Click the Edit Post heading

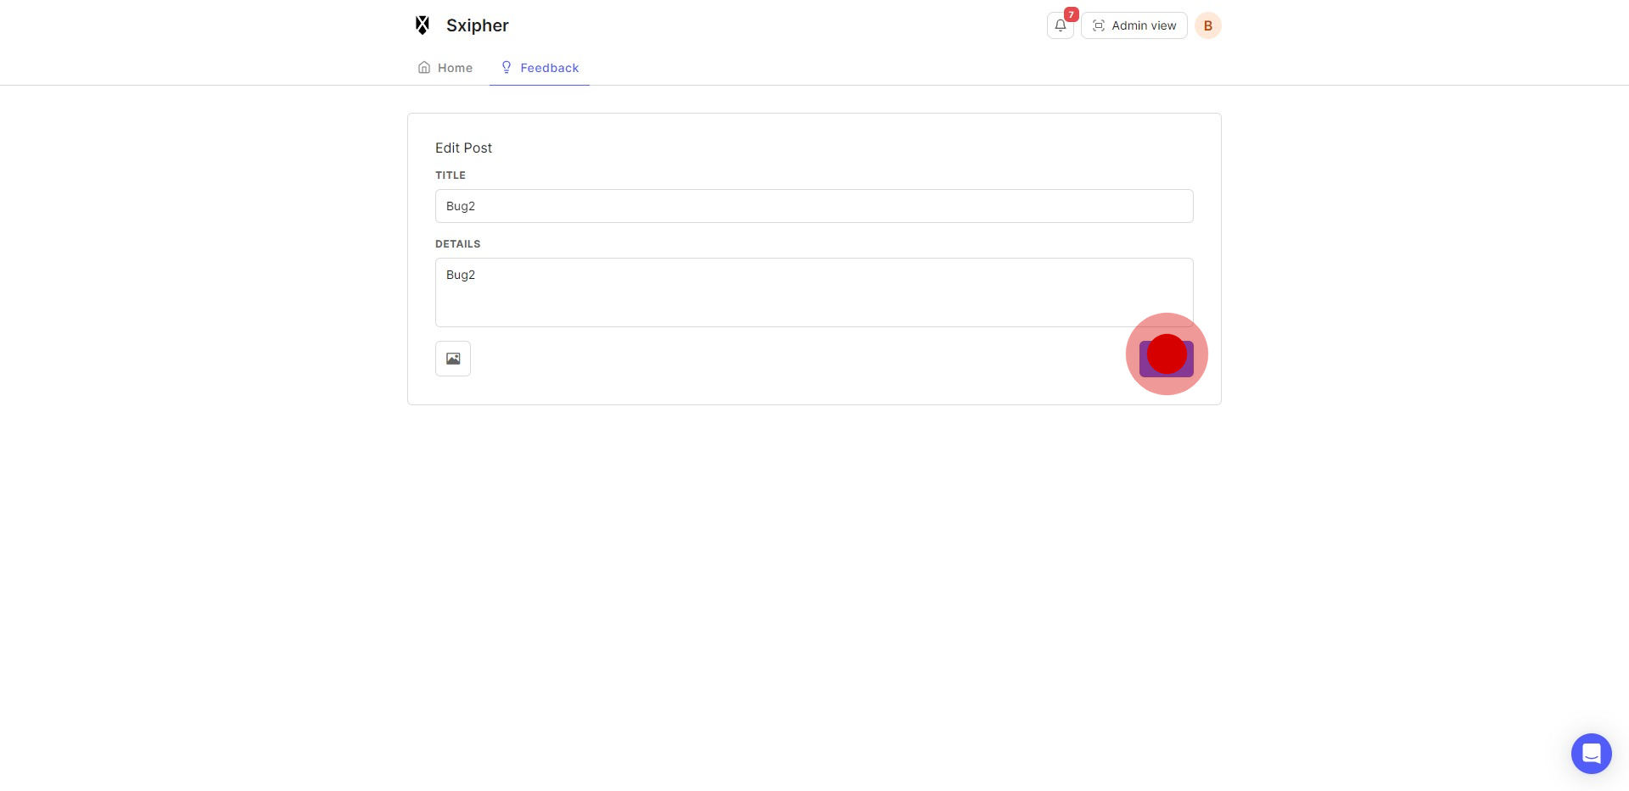click(463, 148)
